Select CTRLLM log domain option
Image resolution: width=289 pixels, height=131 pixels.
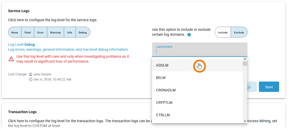(x=163, y=115)
